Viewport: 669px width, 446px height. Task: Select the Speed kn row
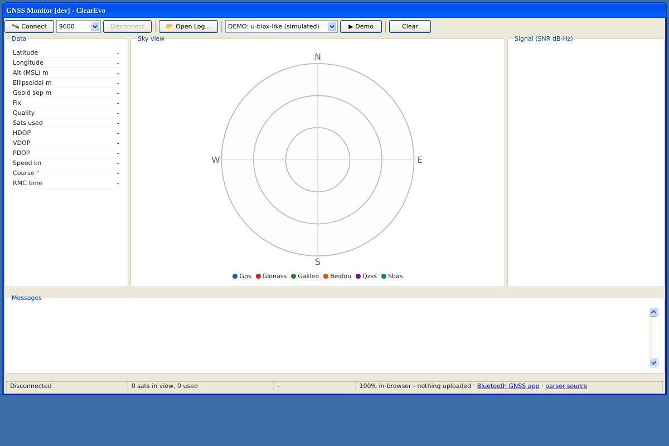point(66,163)
